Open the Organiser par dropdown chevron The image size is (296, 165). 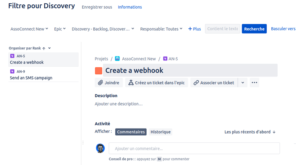49,48
